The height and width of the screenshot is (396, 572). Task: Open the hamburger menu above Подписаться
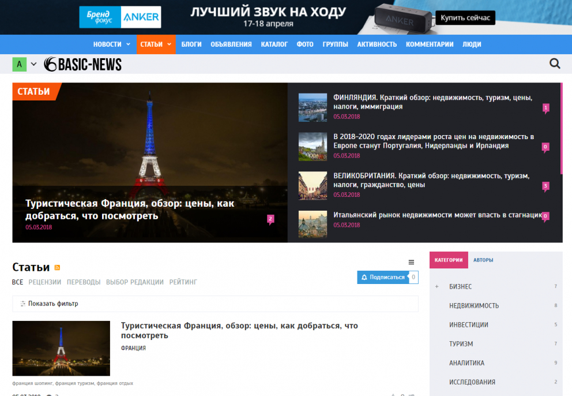pyautogui.click(x=411, y=262)
